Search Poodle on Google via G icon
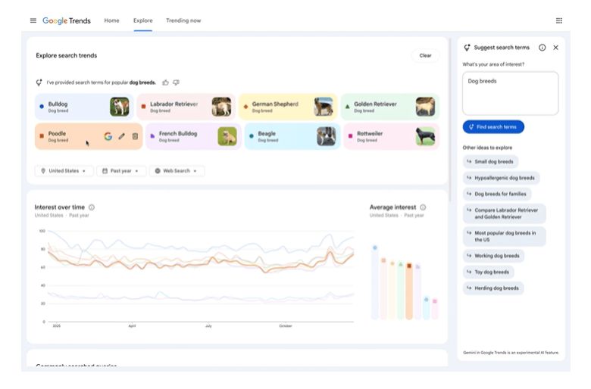 pos(108,136)
